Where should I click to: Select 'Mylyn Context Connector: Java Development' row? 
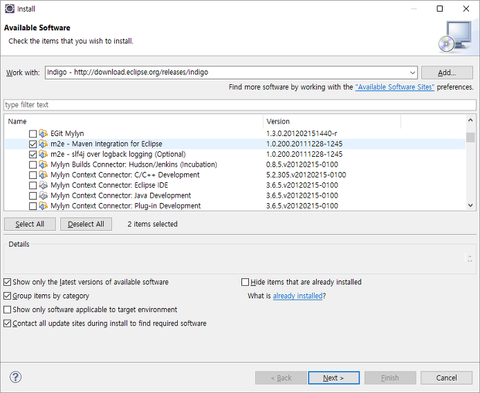tap(120, 195)
